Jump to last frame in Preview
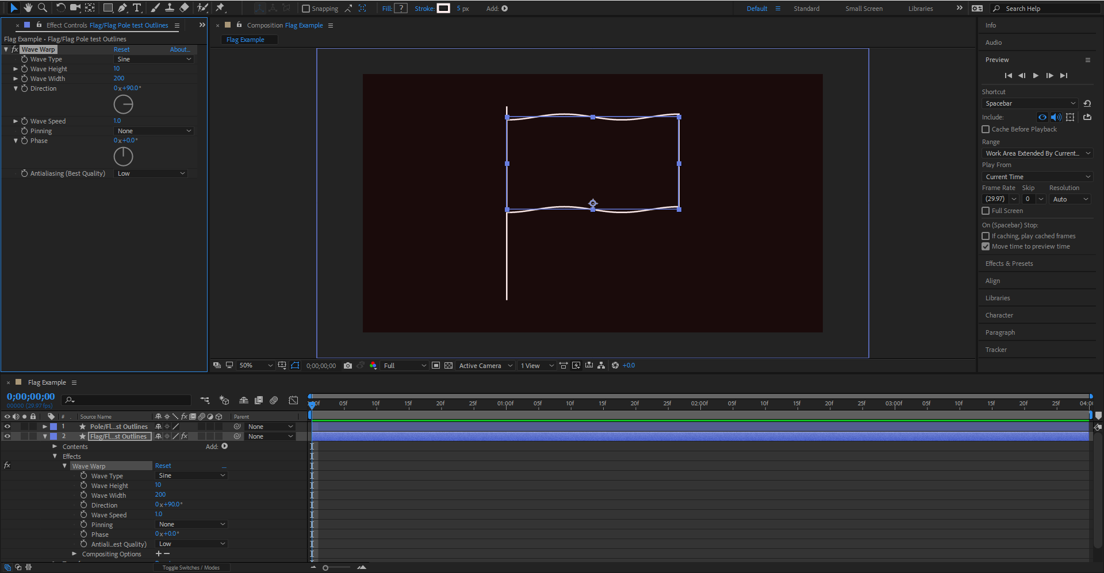Viewport: 1104px width, 573px height. (1064, 76)
